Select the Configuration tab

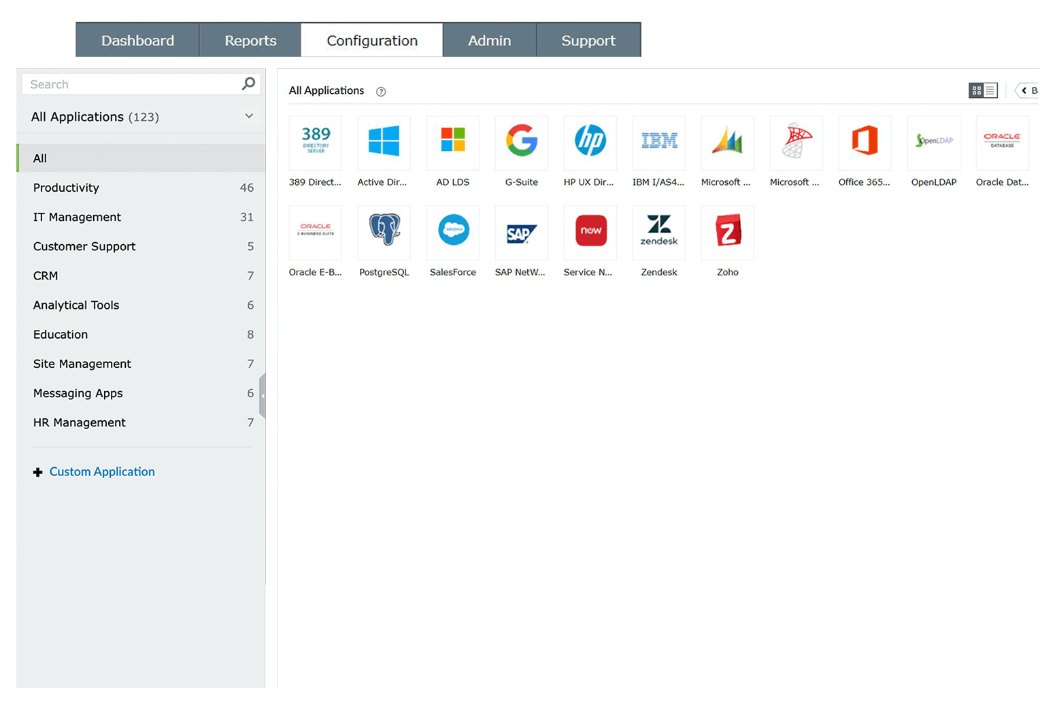[372, 40]
